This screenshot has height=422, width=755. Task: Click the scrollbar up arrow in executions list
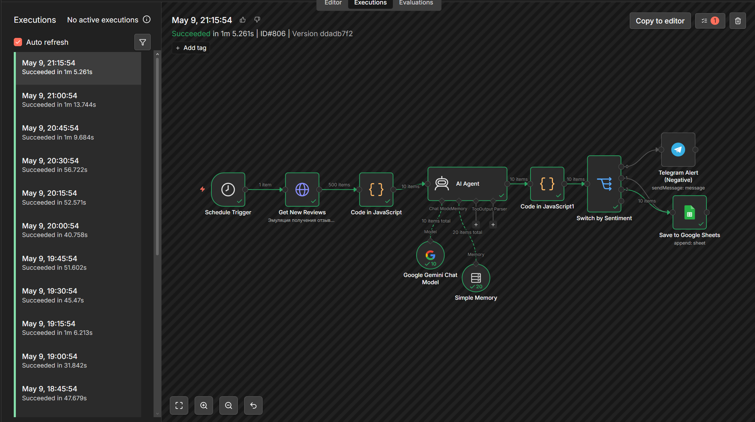pos(157,54)
